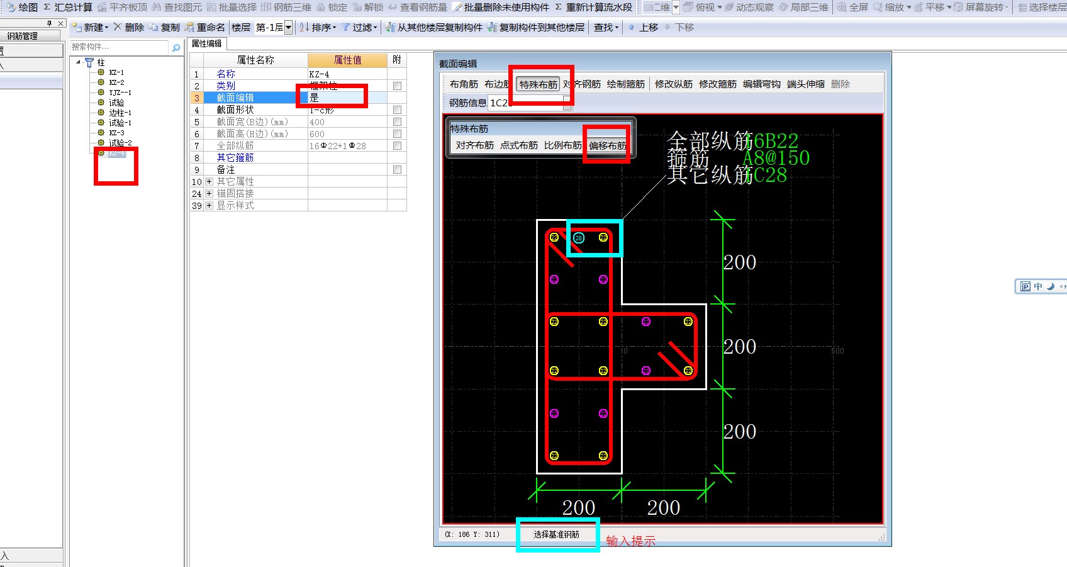The width and height of the screenshot is (1067, 567).
Task: Select 修改箍筋 tool
Action: pos(718,84)
